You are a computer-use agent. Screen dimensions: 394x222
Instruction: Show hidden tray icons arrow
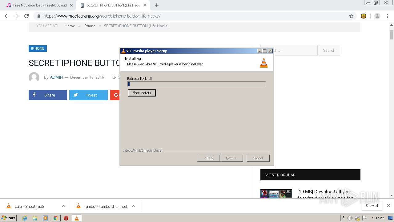[x=343, y=218]
